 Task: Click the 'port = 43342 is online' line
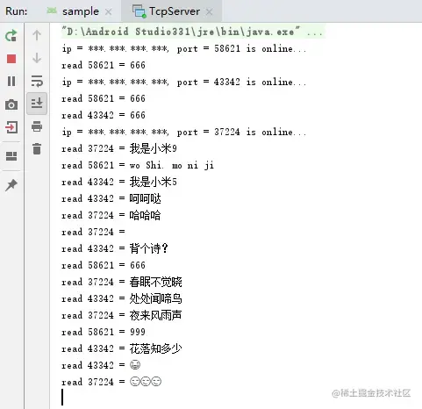(x=183, y=82)
